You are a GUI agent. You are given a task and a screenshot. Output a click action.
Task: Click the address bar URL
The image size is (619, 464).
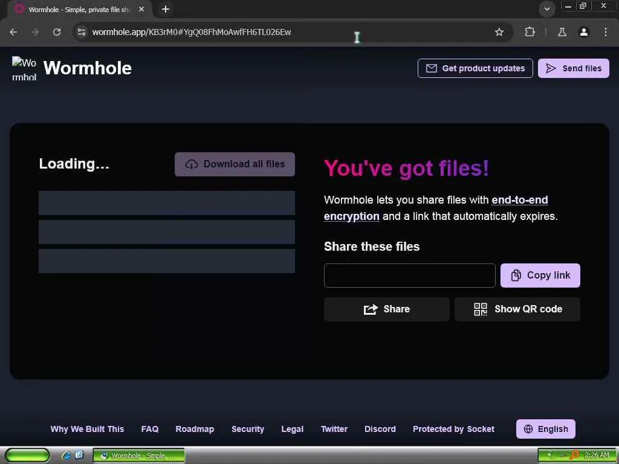pos(192,32)
